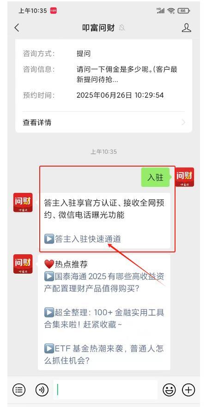This screenshot has height=407, width=212.
Task: Tap the plus icon for more options
Action: 188,389
